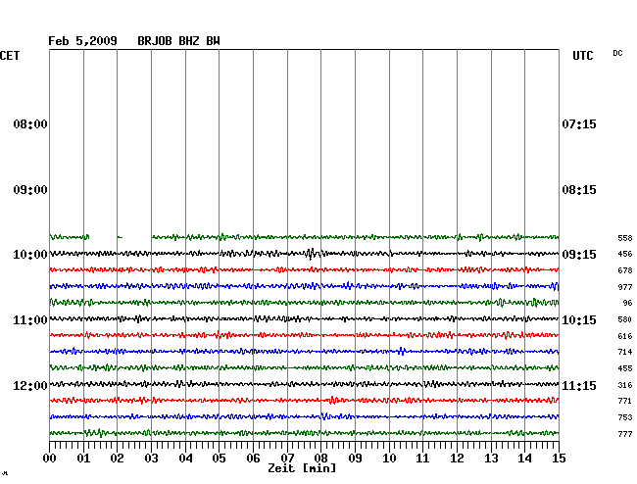Click the DC value '456'

point(625,254)
